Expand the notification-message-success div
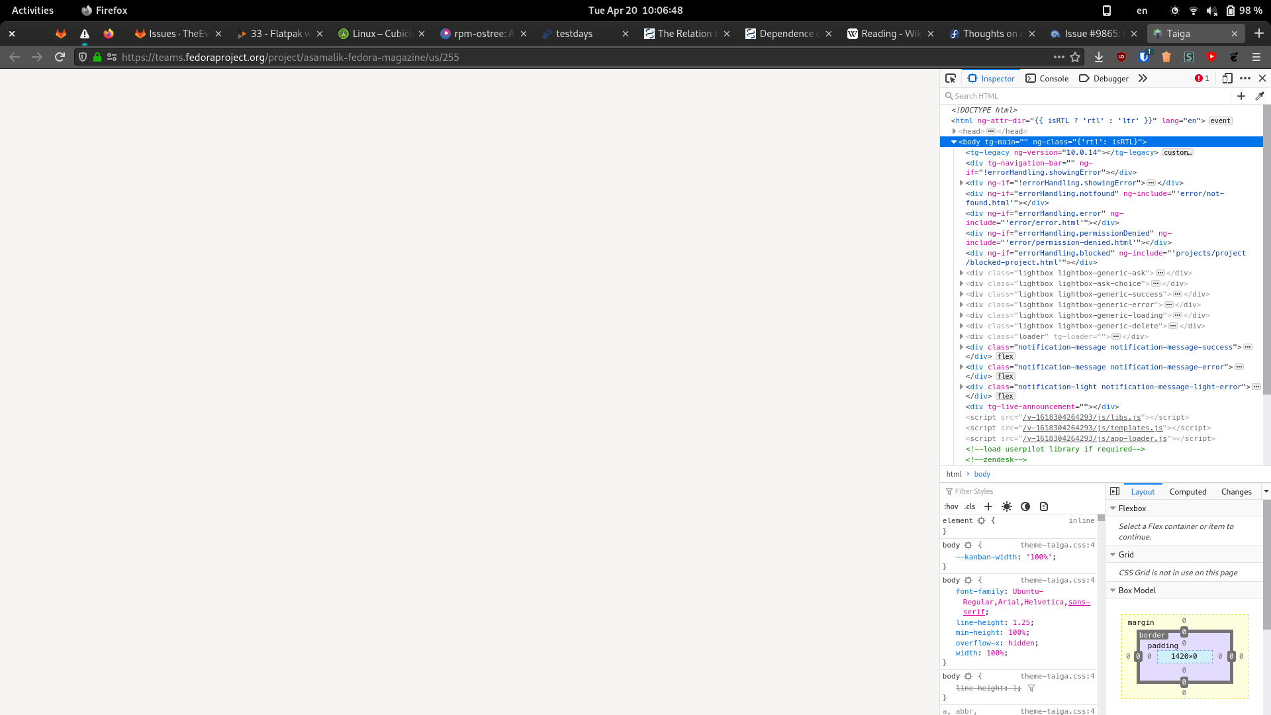Viewport: 1271px width, 715px height. tap(961, 347)
